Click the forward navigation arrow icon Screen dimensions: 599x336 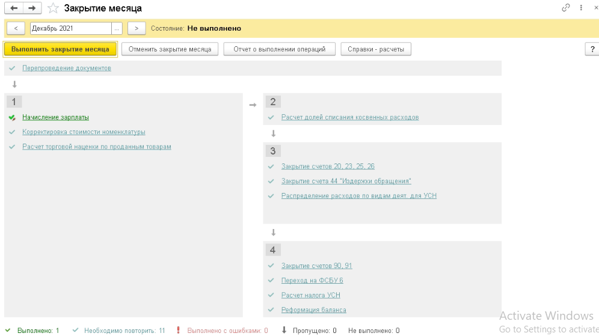(32, 8)
